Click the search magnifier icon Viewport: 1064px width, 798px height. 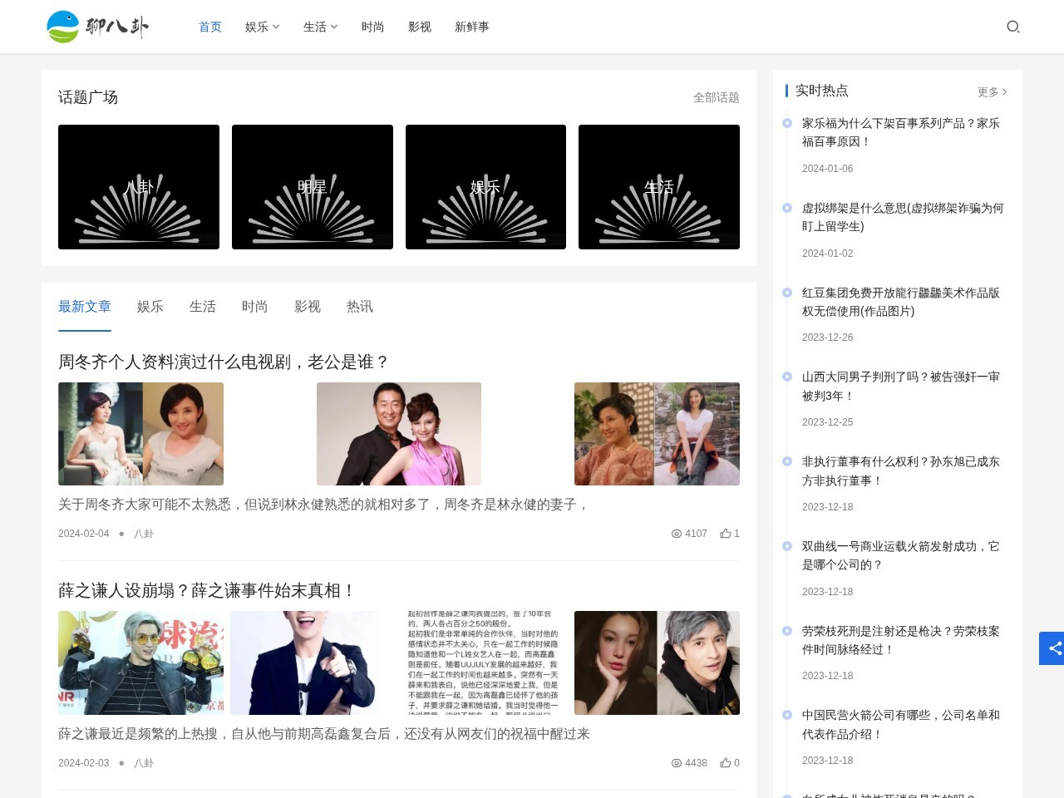pos(1013,27)
